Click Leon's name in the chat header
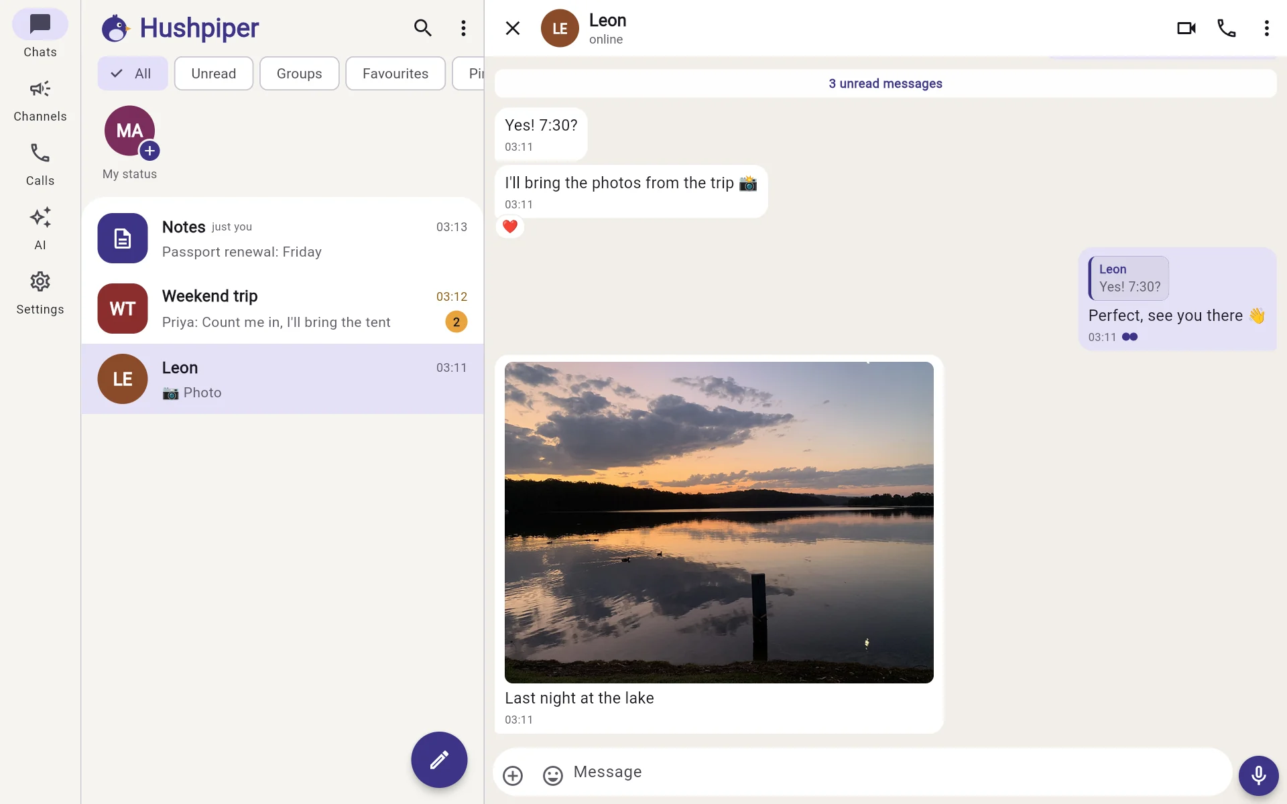1287x804 pixels. click(x=608, y=21)
